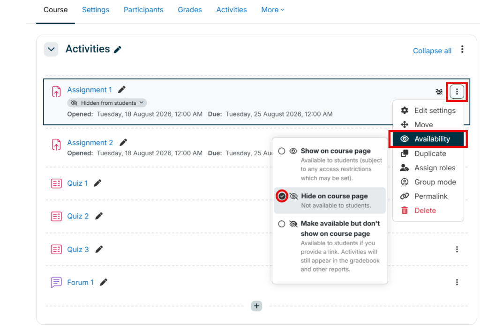Choose Availability in the actions menu
The height and width of the screenshot is (328, 480).
coord(428,139)
